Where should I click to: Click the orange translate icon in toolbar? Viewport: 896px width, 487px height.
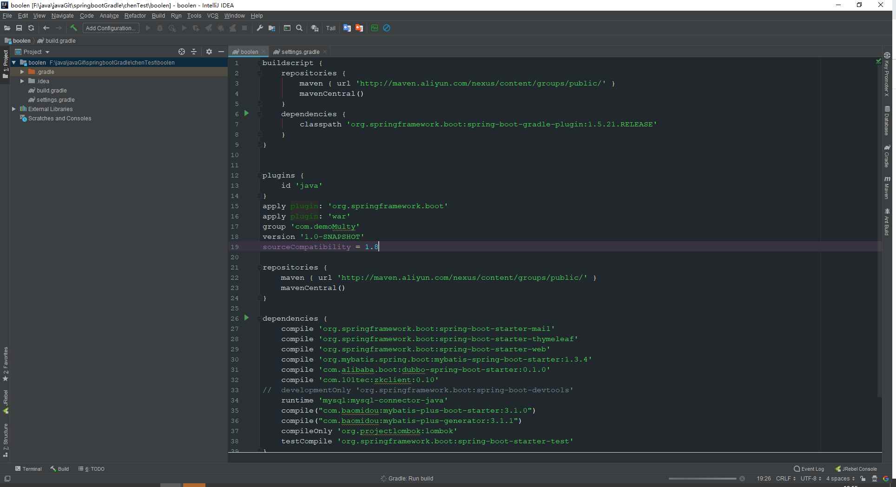tap(359, 28)
